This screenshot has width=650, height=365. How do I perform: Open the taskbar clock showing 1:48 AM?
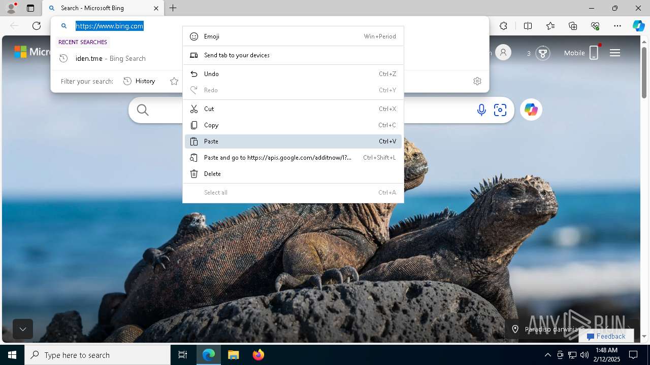click(x=606, y=355)
